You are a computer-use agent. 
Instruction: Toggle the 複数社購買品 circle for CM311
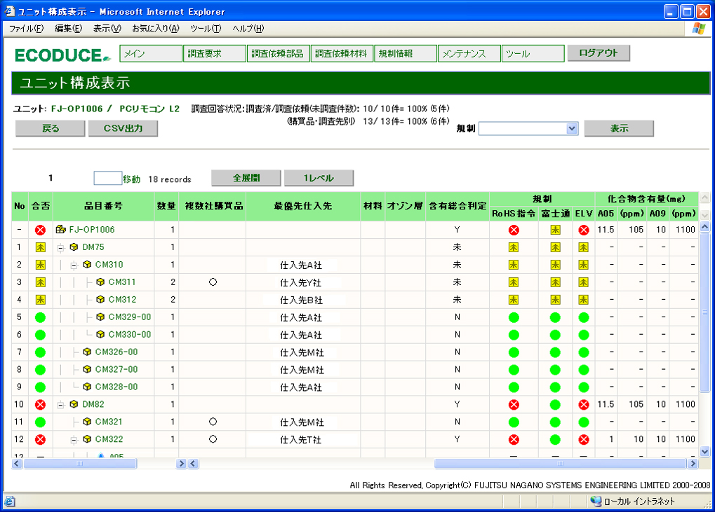[x=212, y=282]
